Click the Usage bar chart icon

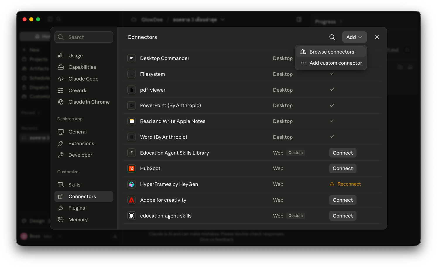click(61, 56)
